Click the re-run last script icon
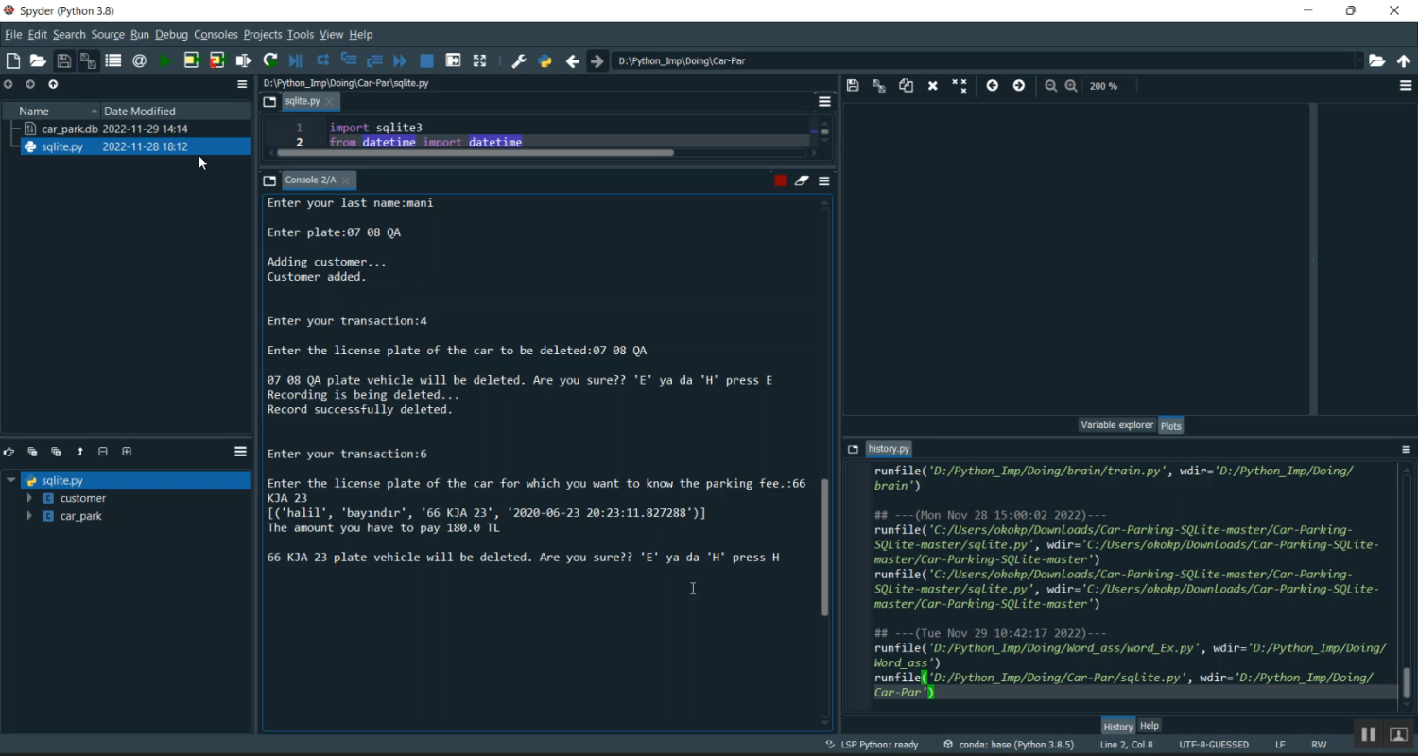The width and height of the screenshot is (1418, 756). 270,60
